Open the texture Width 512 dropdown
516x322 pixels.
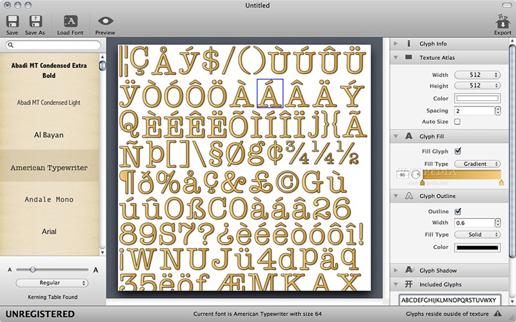point(477,75)
